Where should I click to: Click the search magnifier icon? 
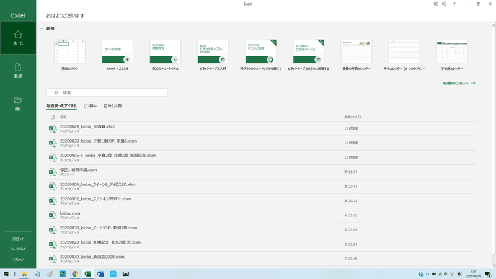(56, 92)
